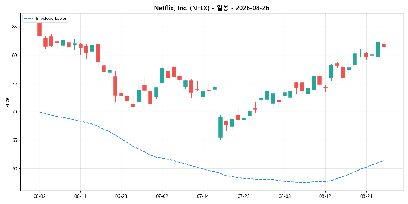Select the 07-02 date tick label
Viewport: 408px width, 204px height.
pyautogui.click(x=162, y=196)
